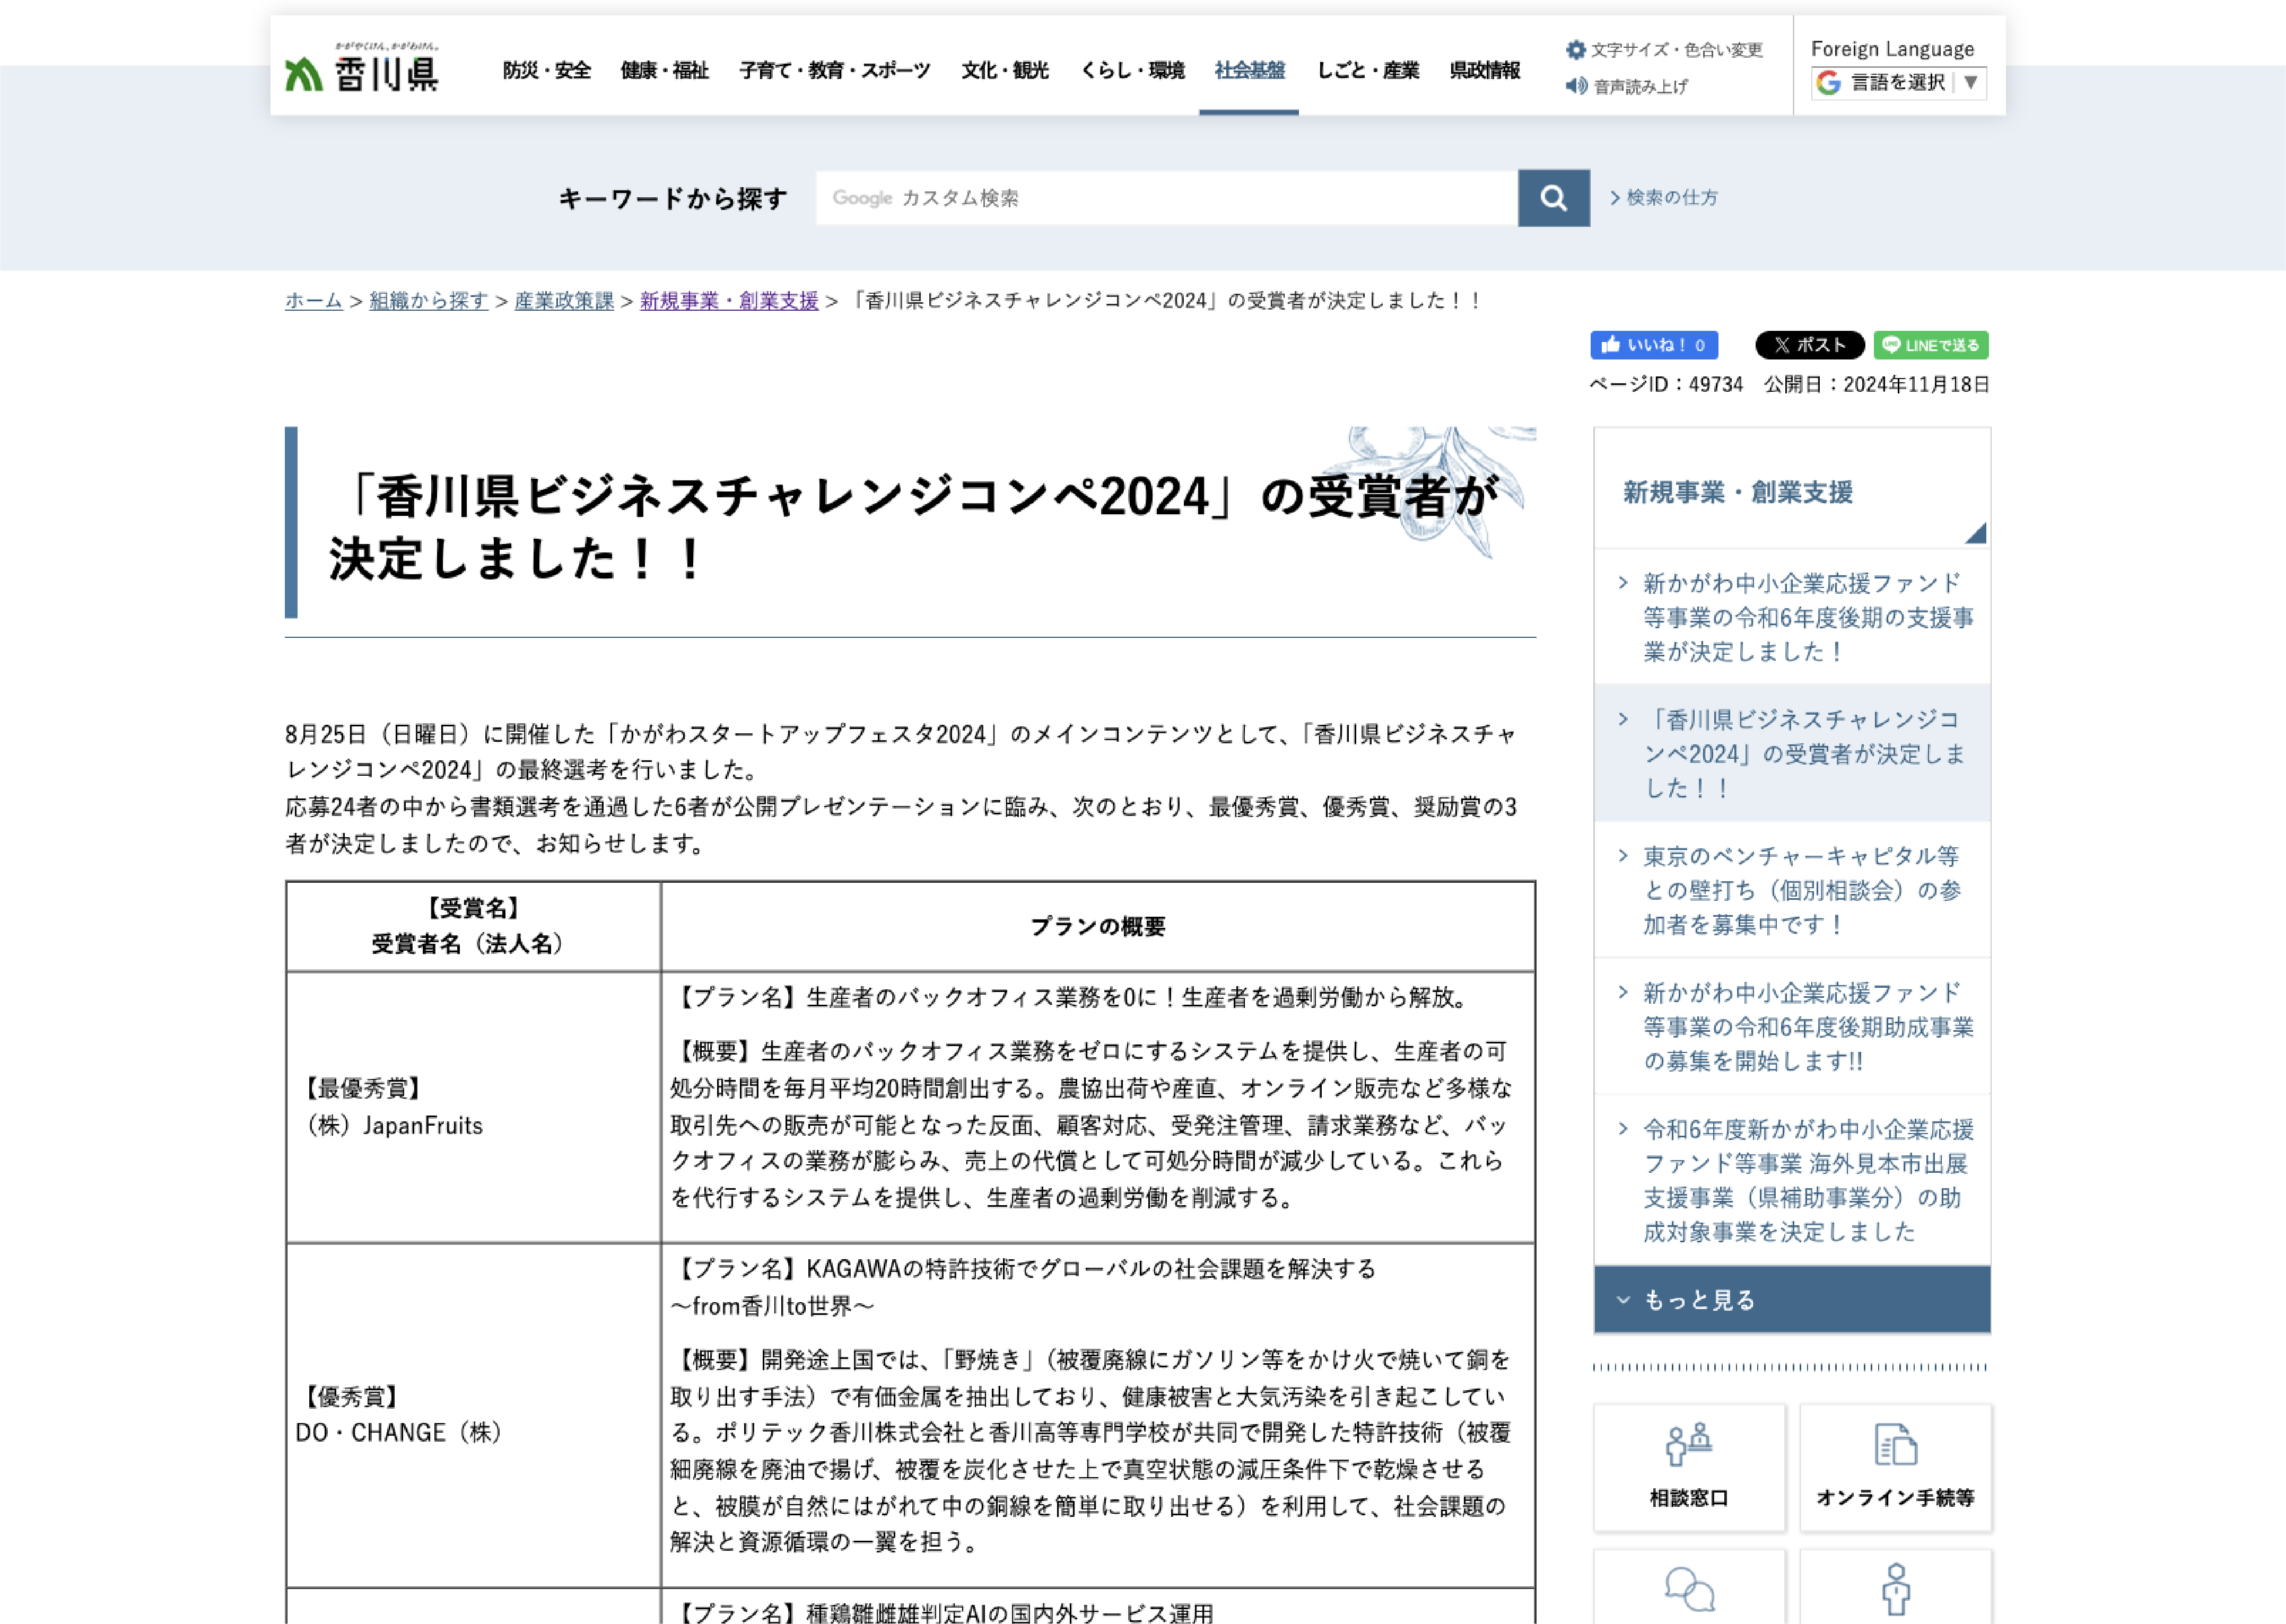Click the 新規事業・創業支援 sidebar heading
Viewport: 2286px width, 1624px height.
click(x=1738, y=492)
